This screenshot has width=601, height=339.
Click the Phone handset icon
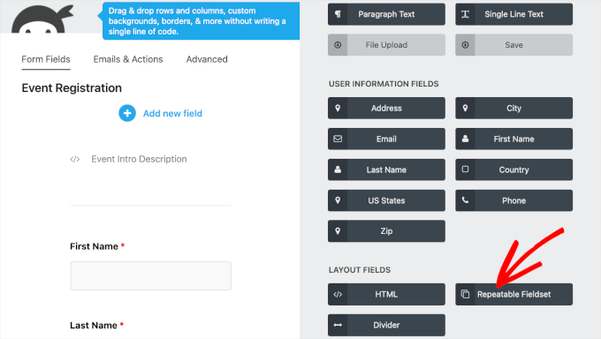coord(465,200)
